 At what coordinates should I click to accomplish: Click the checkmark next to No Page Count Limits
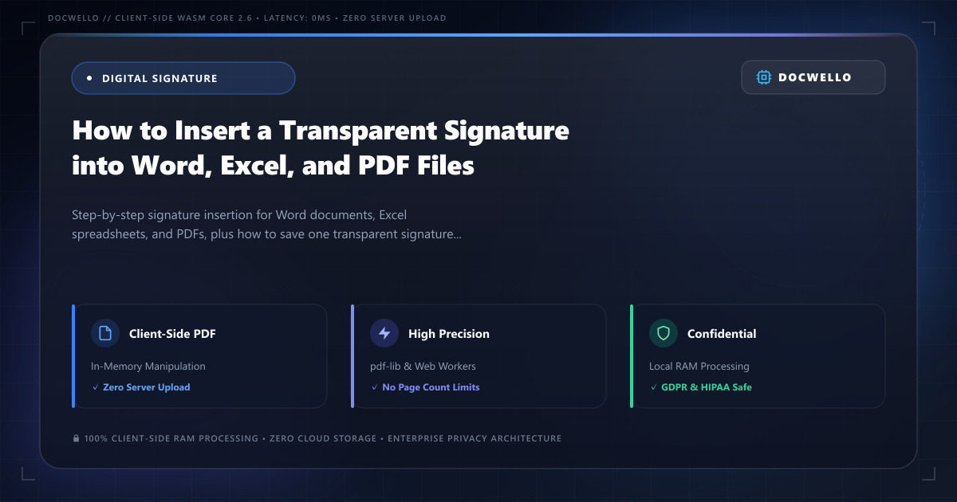coord(374,387)
